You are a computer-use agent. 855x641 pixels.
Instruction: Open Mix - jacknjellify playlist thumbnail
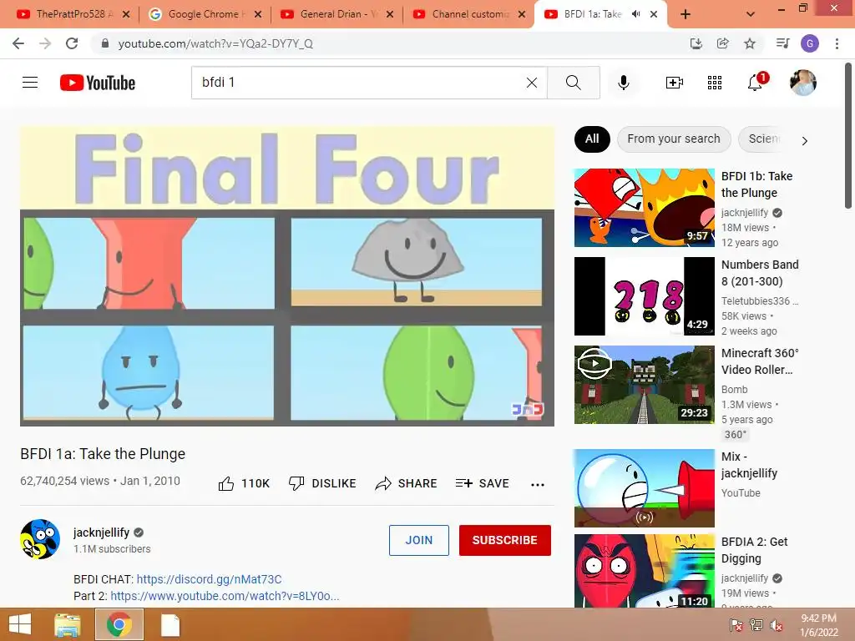pyautogui.click(x=644, y=487)
